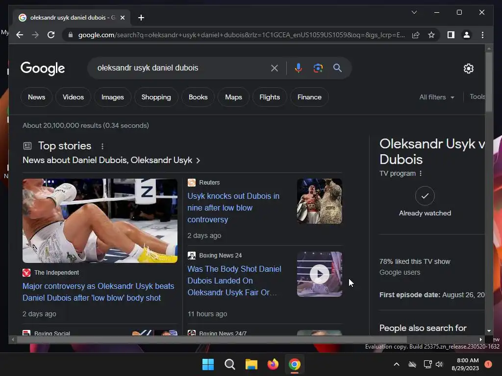The height and width of the screenshot is (376, 502).
Task: Click the browser forward arrow
Action: pos(35,35)
